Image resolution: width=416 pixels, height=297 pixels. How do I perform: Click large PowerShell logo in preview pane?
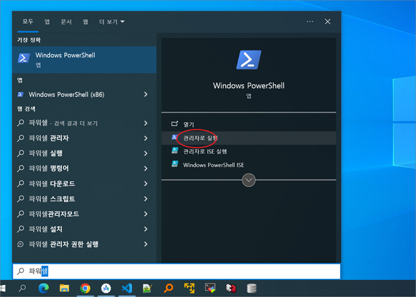(x=249, y=60)
